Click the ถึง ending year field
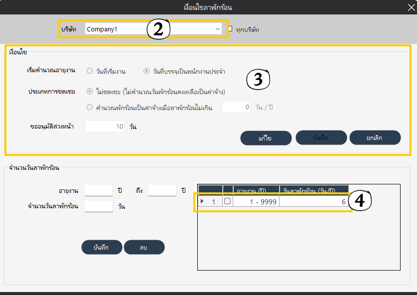 coord(162,190)
